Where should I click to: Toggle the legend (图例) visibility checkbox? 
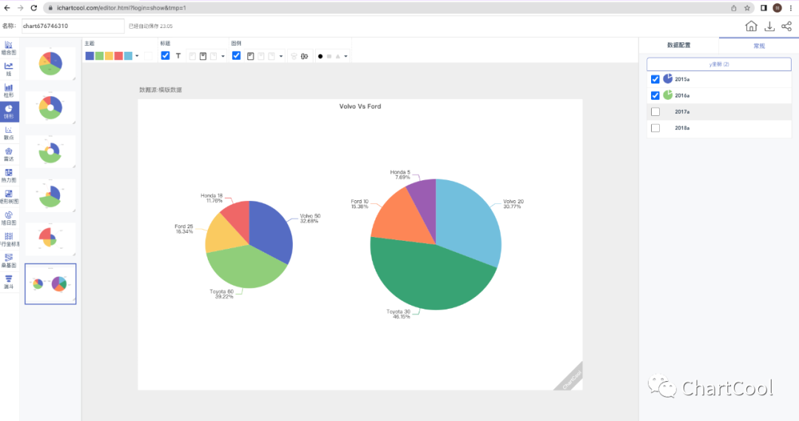(237, 55)
